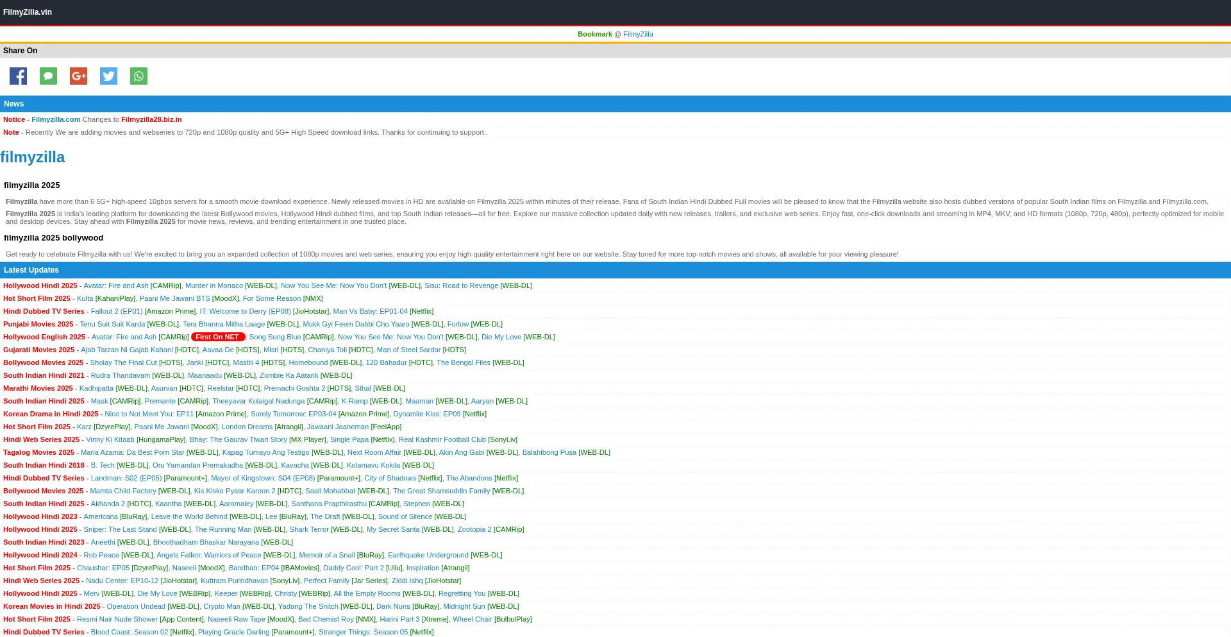Image resolution: width=1231 pixels, height=637 pixels.
Task: Click the large filmyzilla heading
Action: tap(33, 157)
